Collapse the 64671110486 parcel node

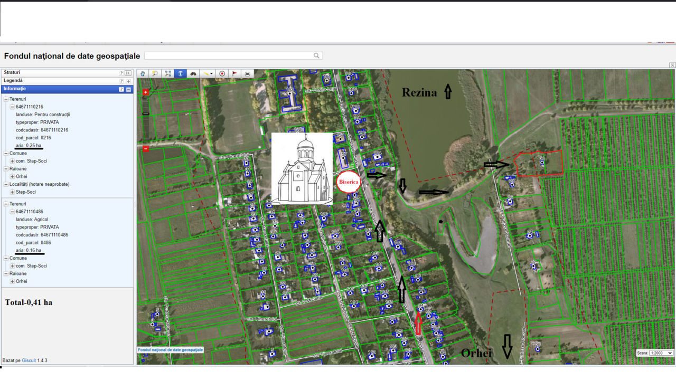(12, 212)
